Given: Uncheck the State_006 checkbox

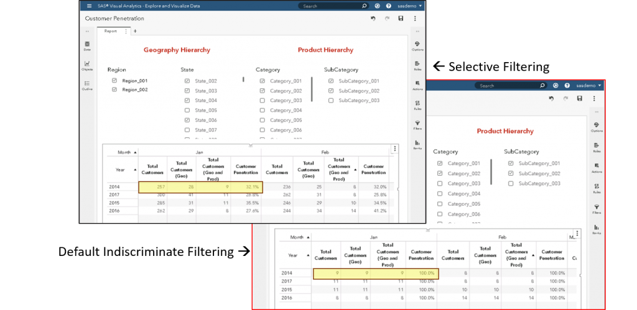Looking at the screenshot, I should [x=187, y=120].
